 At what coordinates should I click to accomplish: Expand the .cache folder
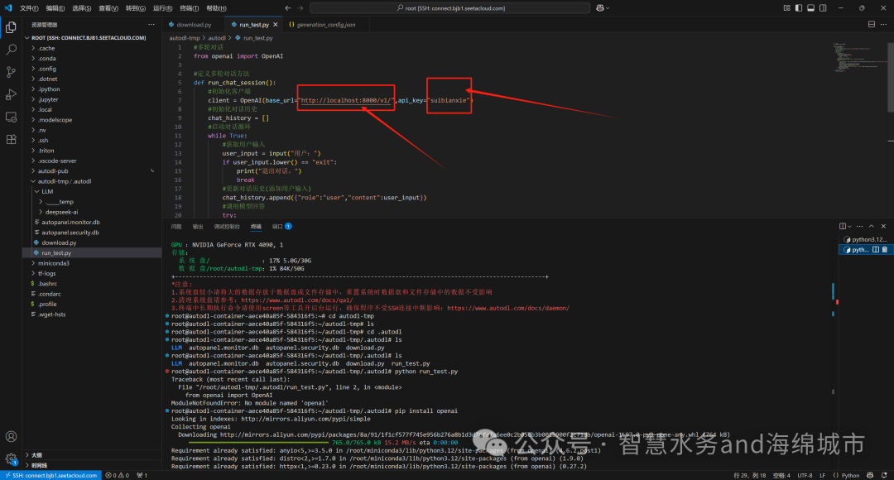click(x=93, y=49)
